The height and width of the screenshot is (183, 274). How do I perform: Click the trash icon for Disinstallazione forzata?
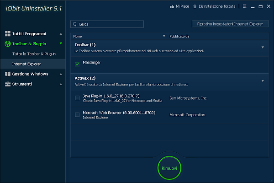[x=195, y=6]
